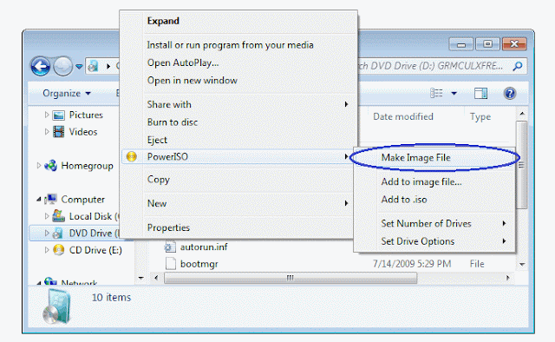555x342 pixels.
Task: Select the bootmgr file name
Action: (199, 264)
